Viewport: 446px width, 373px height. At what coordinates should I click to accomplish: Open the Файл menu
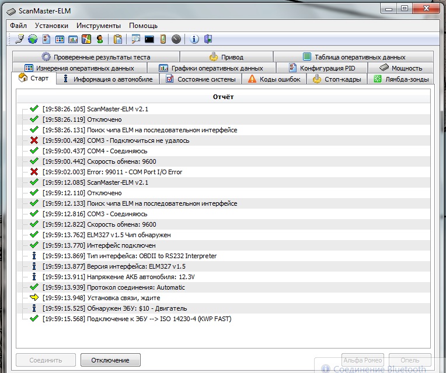point(18,26)
